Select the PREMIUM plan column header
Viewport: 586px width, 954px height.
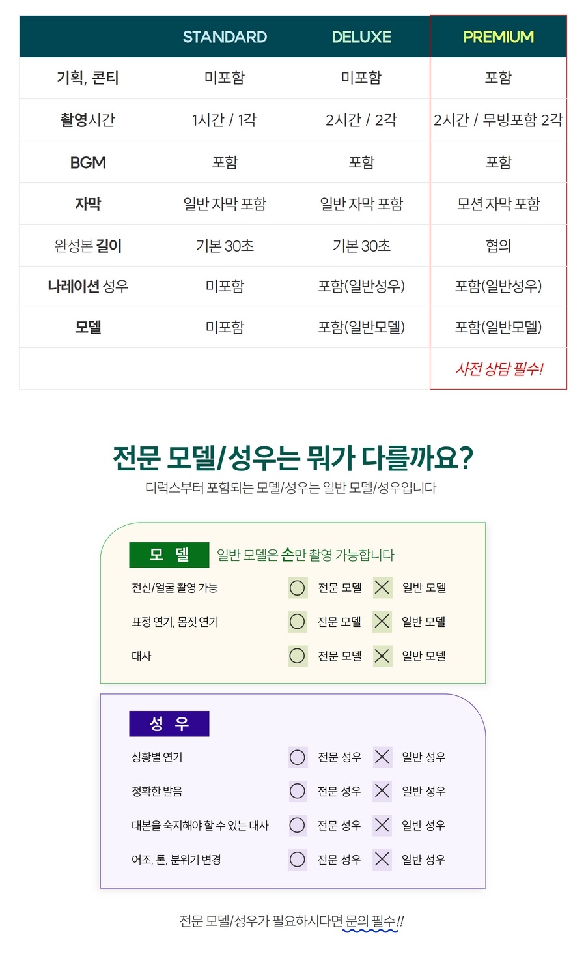coord(498,37)
